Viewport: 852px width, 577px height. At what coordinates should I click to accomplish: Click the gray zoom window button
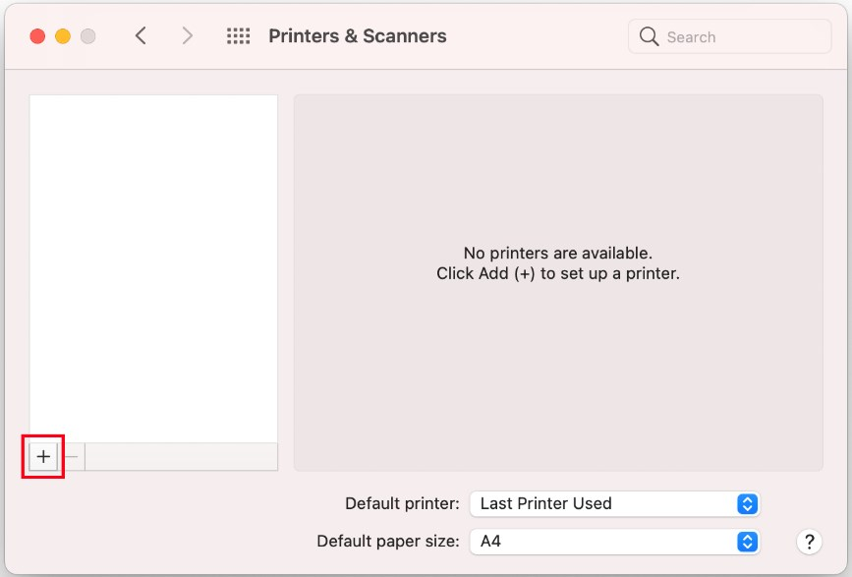coord(88,36)
